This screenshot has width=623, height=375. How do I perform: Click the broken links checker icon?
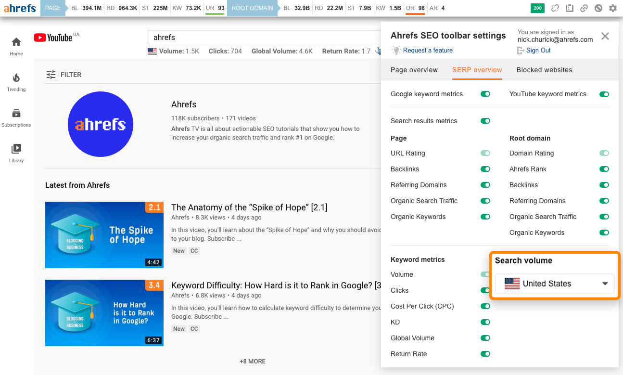pos(555,8)
